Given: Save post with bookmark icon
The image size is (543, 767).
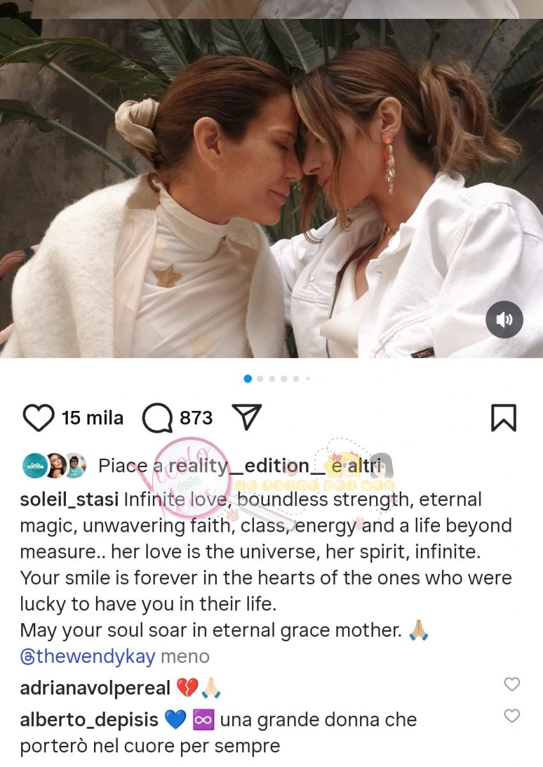Looking at the screenshot, I should point(503,418).
